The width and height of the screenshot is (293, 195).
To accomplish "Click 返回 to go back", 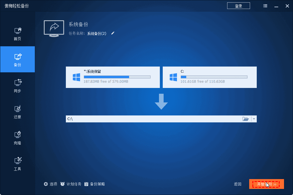I will click(237, 184).
